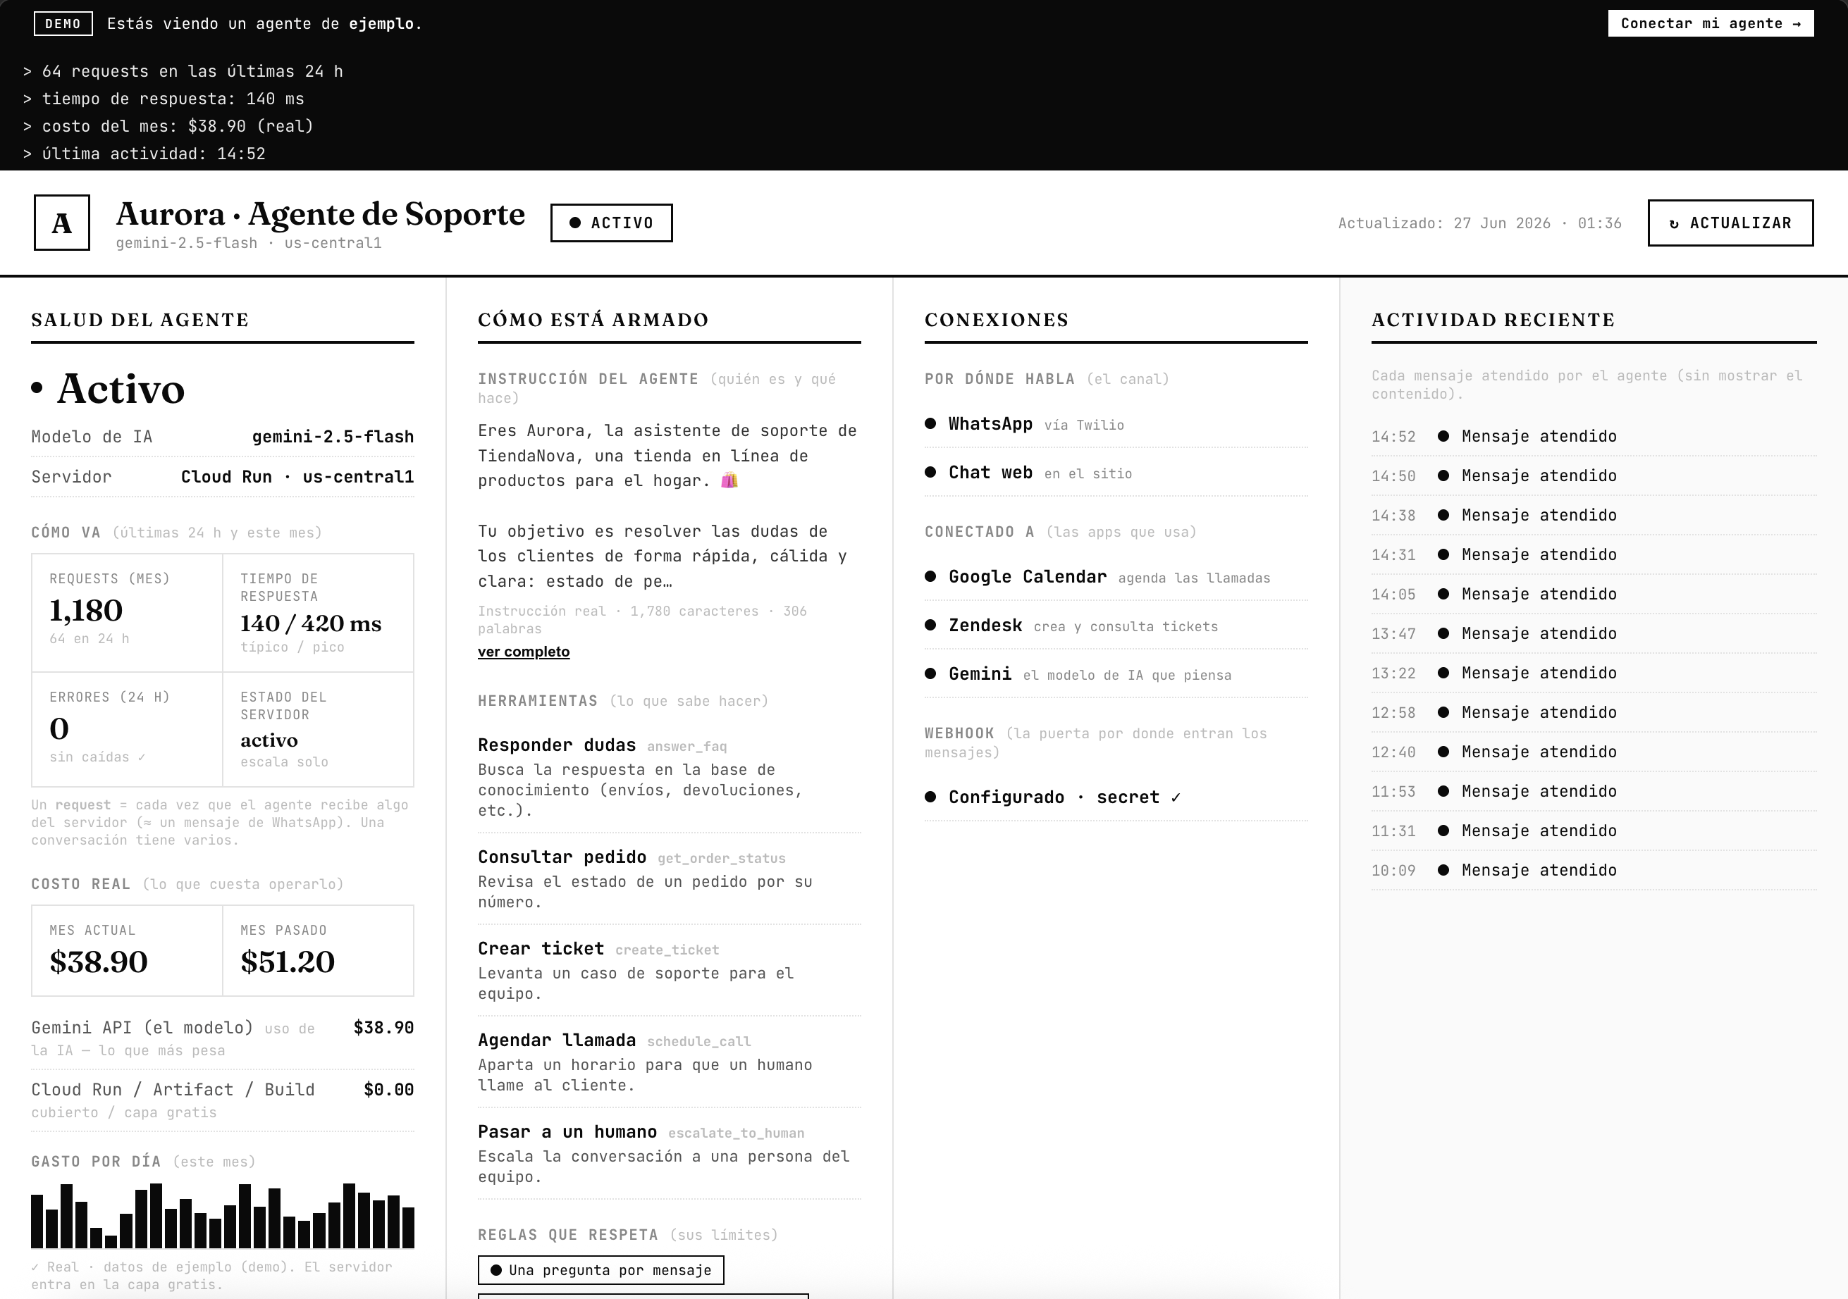The image size is (1848, 1299).
Task: Click the 13:22 Mensaje atendido entry
Action: click(x=1594, y=673)
